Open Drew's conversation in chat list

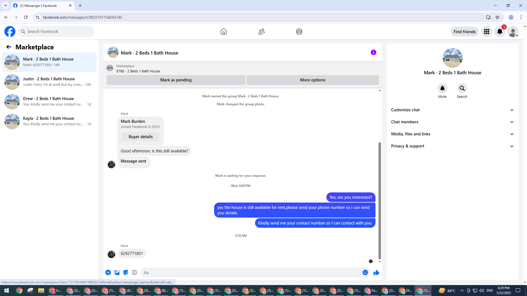click(x=49, y=102)
